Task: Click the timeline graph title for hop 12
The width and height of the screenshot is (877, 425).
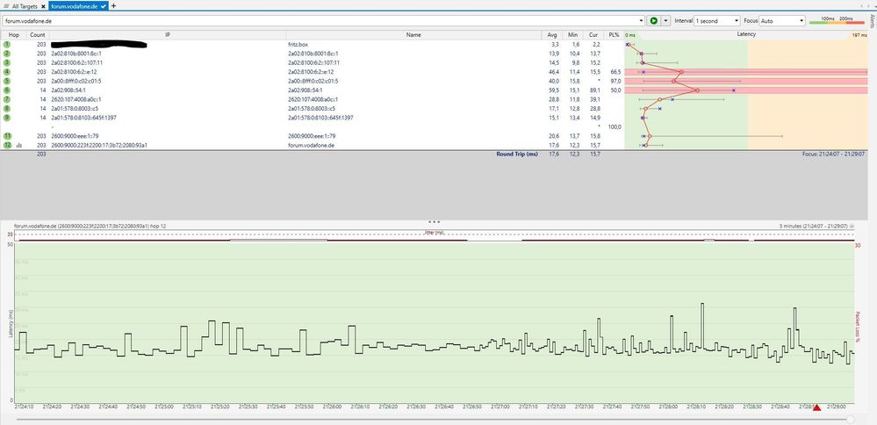Action: [90, 226]
